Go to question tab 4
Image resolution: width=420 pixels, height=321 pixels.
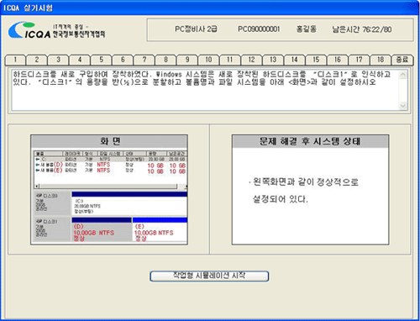80,60
